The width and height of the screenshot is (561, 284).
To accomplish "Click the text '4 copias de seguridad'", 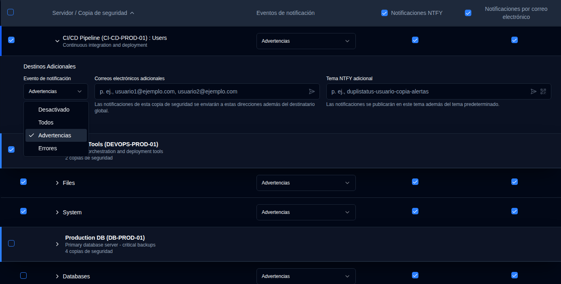I will [89, 251].
